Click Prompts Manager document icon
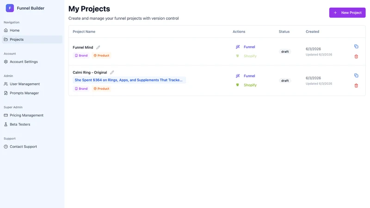The width and height of the screenshot is (370, 208). 6,93
